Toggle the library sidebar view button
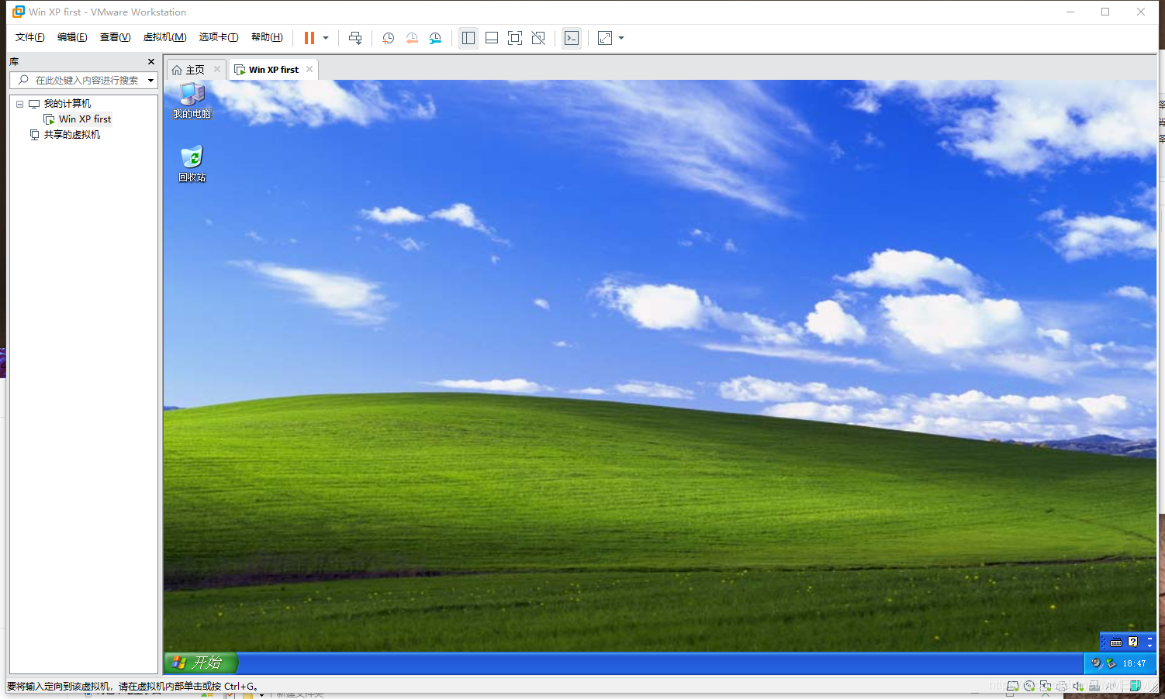This screenshot has height=699, width=1165. (468, 38)
